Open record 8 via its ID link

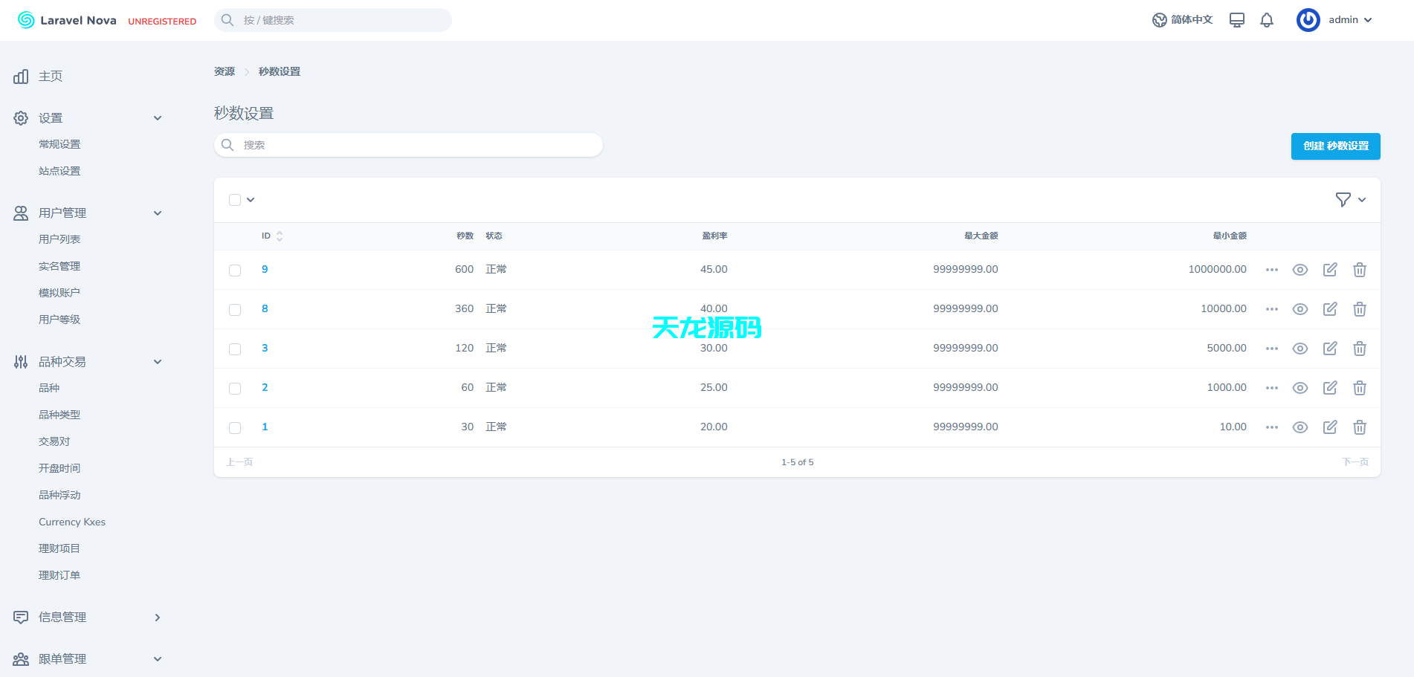[x=265, y=308]
